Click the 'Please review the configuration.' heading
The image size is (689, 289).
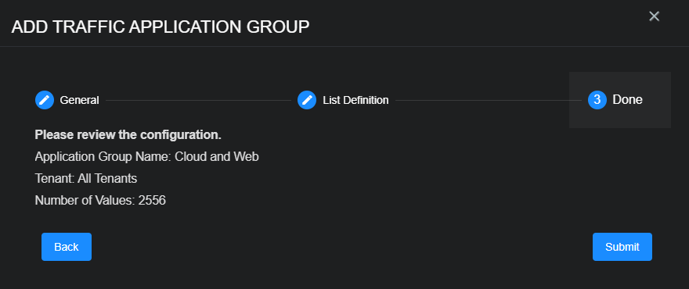tap(128, 135)
